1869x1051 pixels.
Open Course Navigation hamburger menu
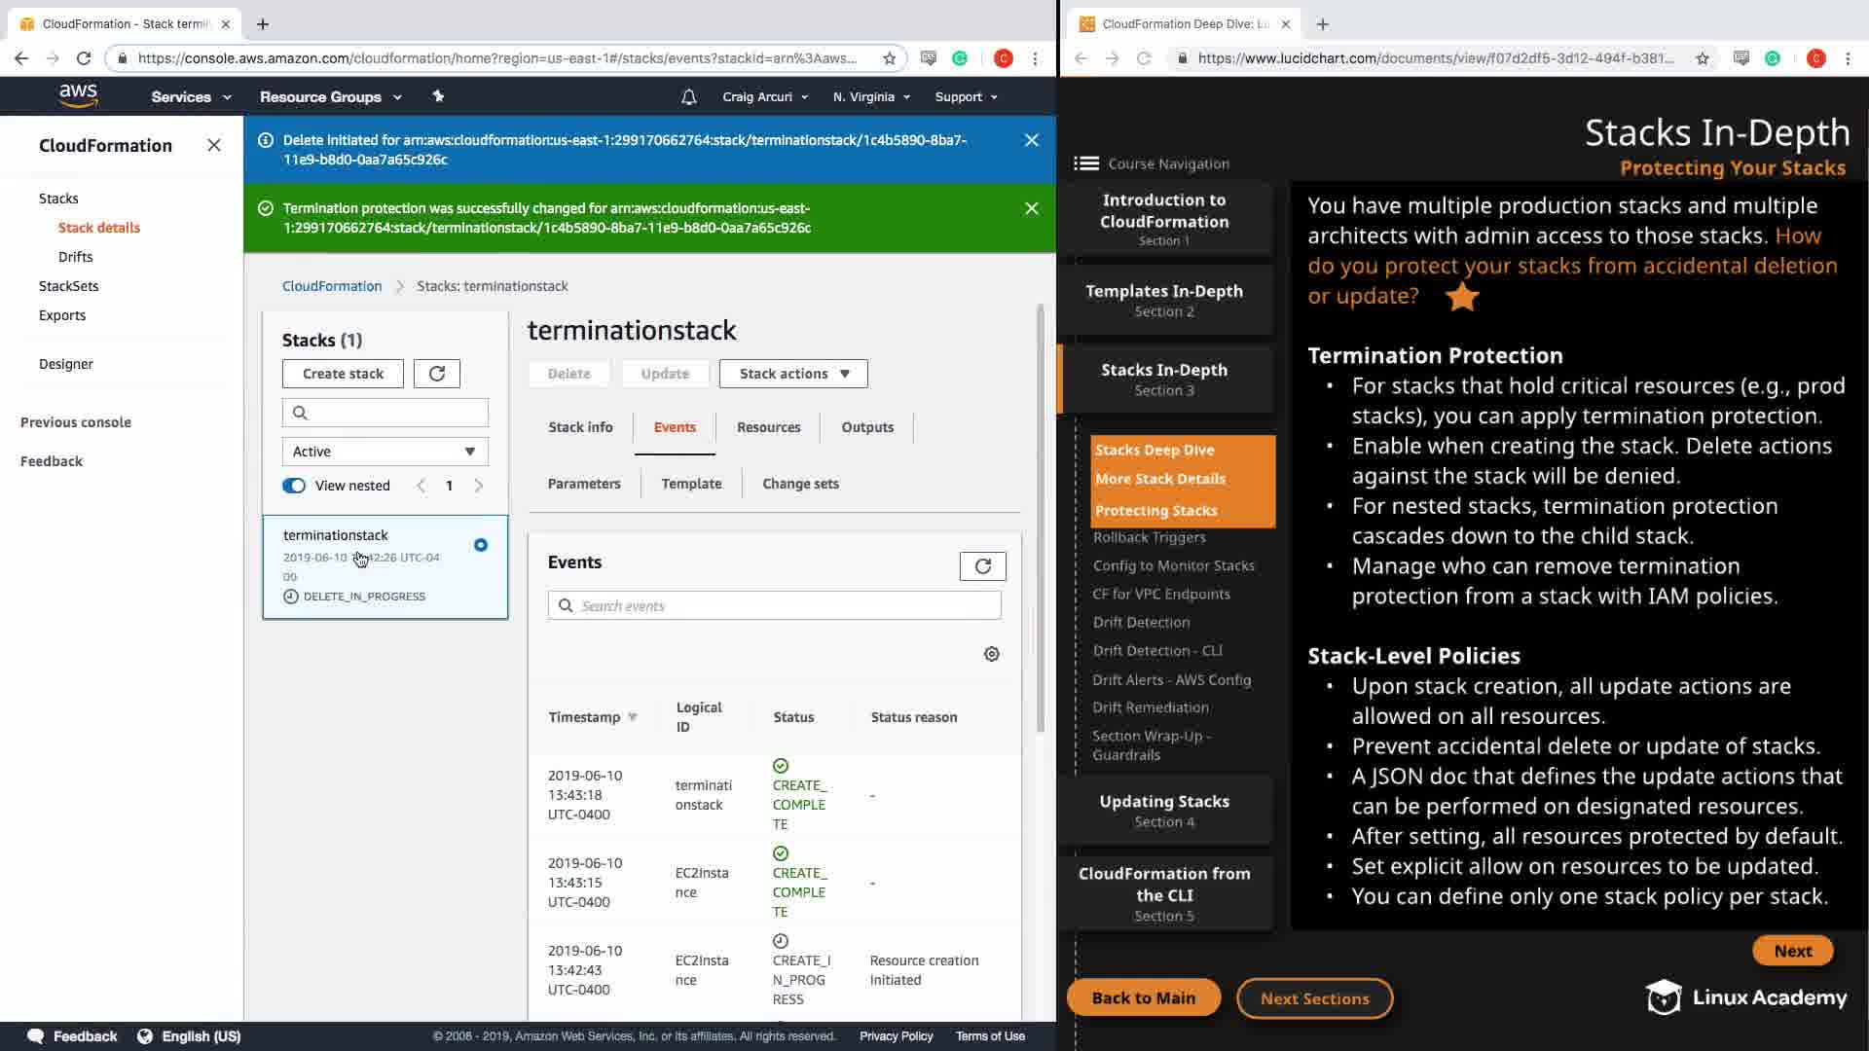click(1086, 163)
